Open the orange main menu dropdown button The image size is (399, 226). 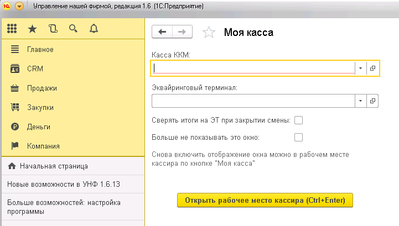click(19, 6)
